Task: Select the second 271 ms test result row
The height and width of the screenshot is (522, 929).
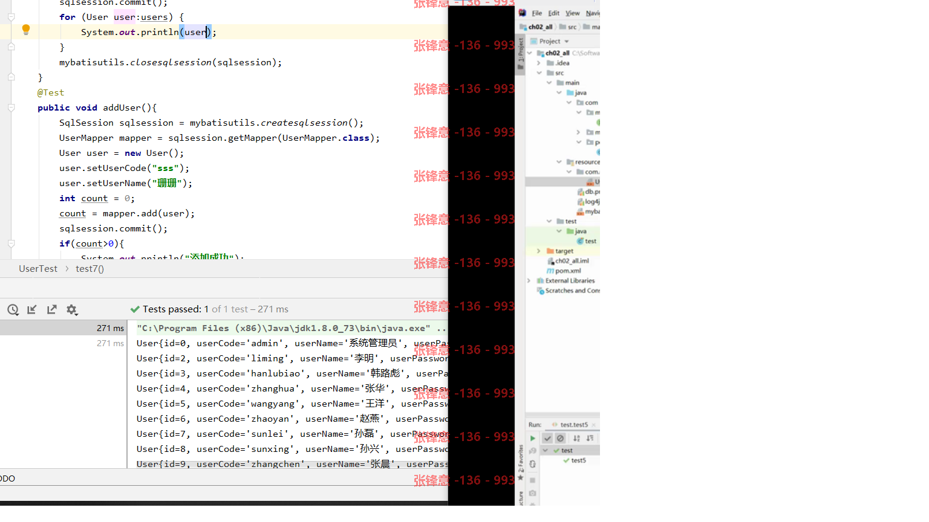Action: (x=63, y=343)
